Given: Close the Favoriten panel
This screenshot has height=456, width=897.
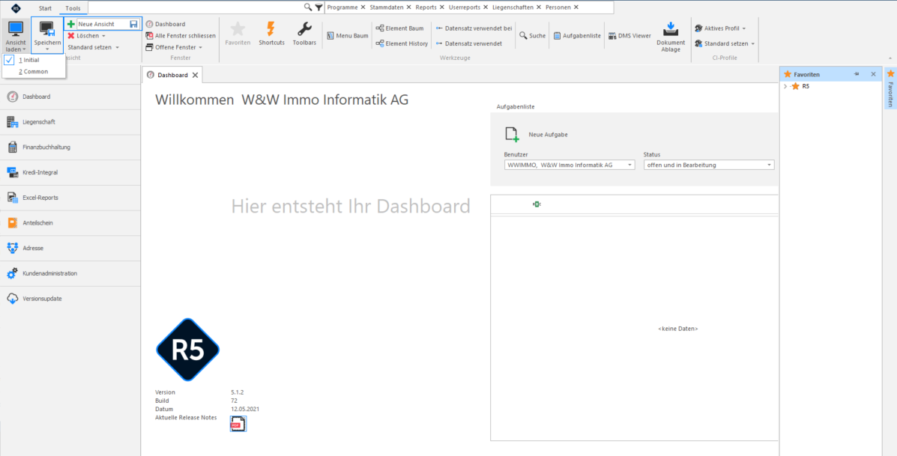Looking at the screenshot, I should click(873, 74).
